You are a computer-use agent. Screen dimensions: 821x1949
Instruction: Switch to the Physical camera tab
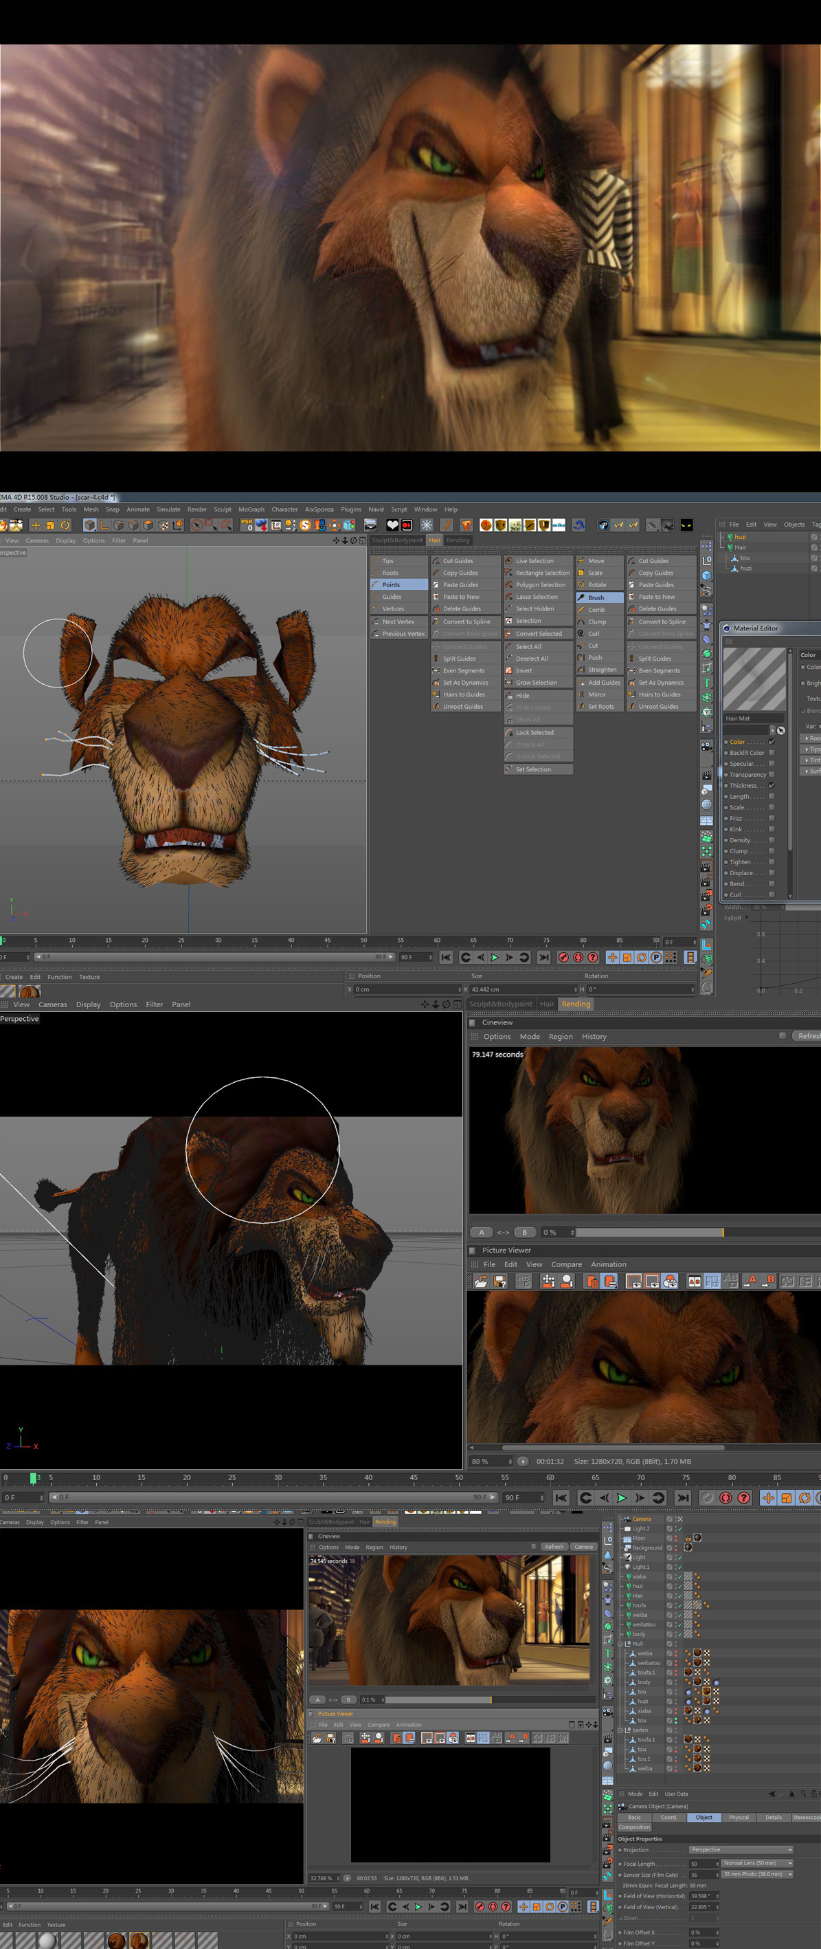coord(738,1816)
